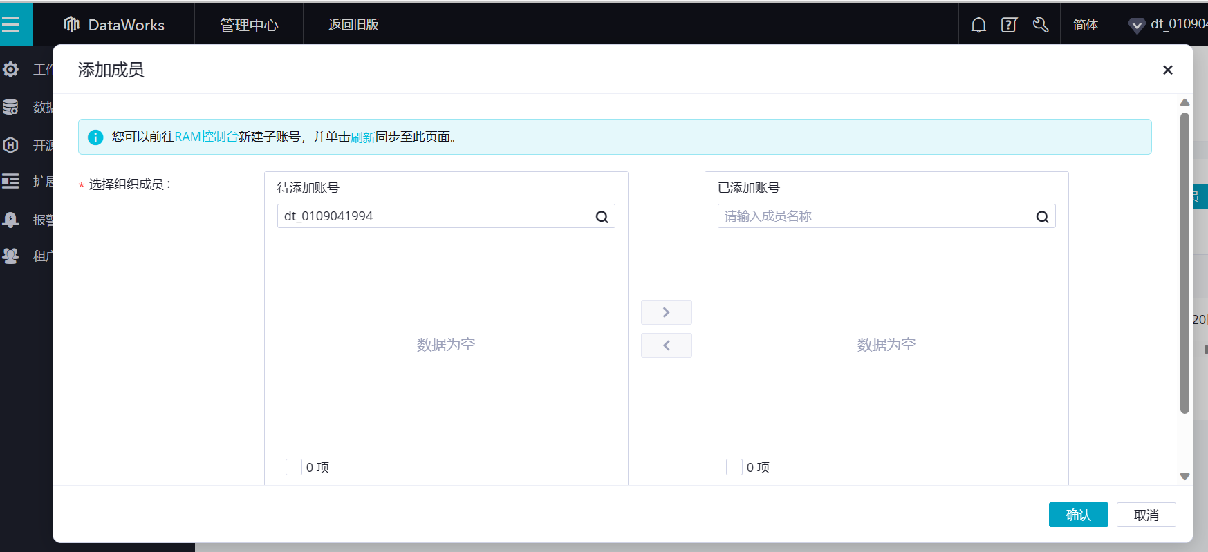The image size is (1208, 552).
Task: Move selected accounts right with arrow button
Action: tap(667, 312)
